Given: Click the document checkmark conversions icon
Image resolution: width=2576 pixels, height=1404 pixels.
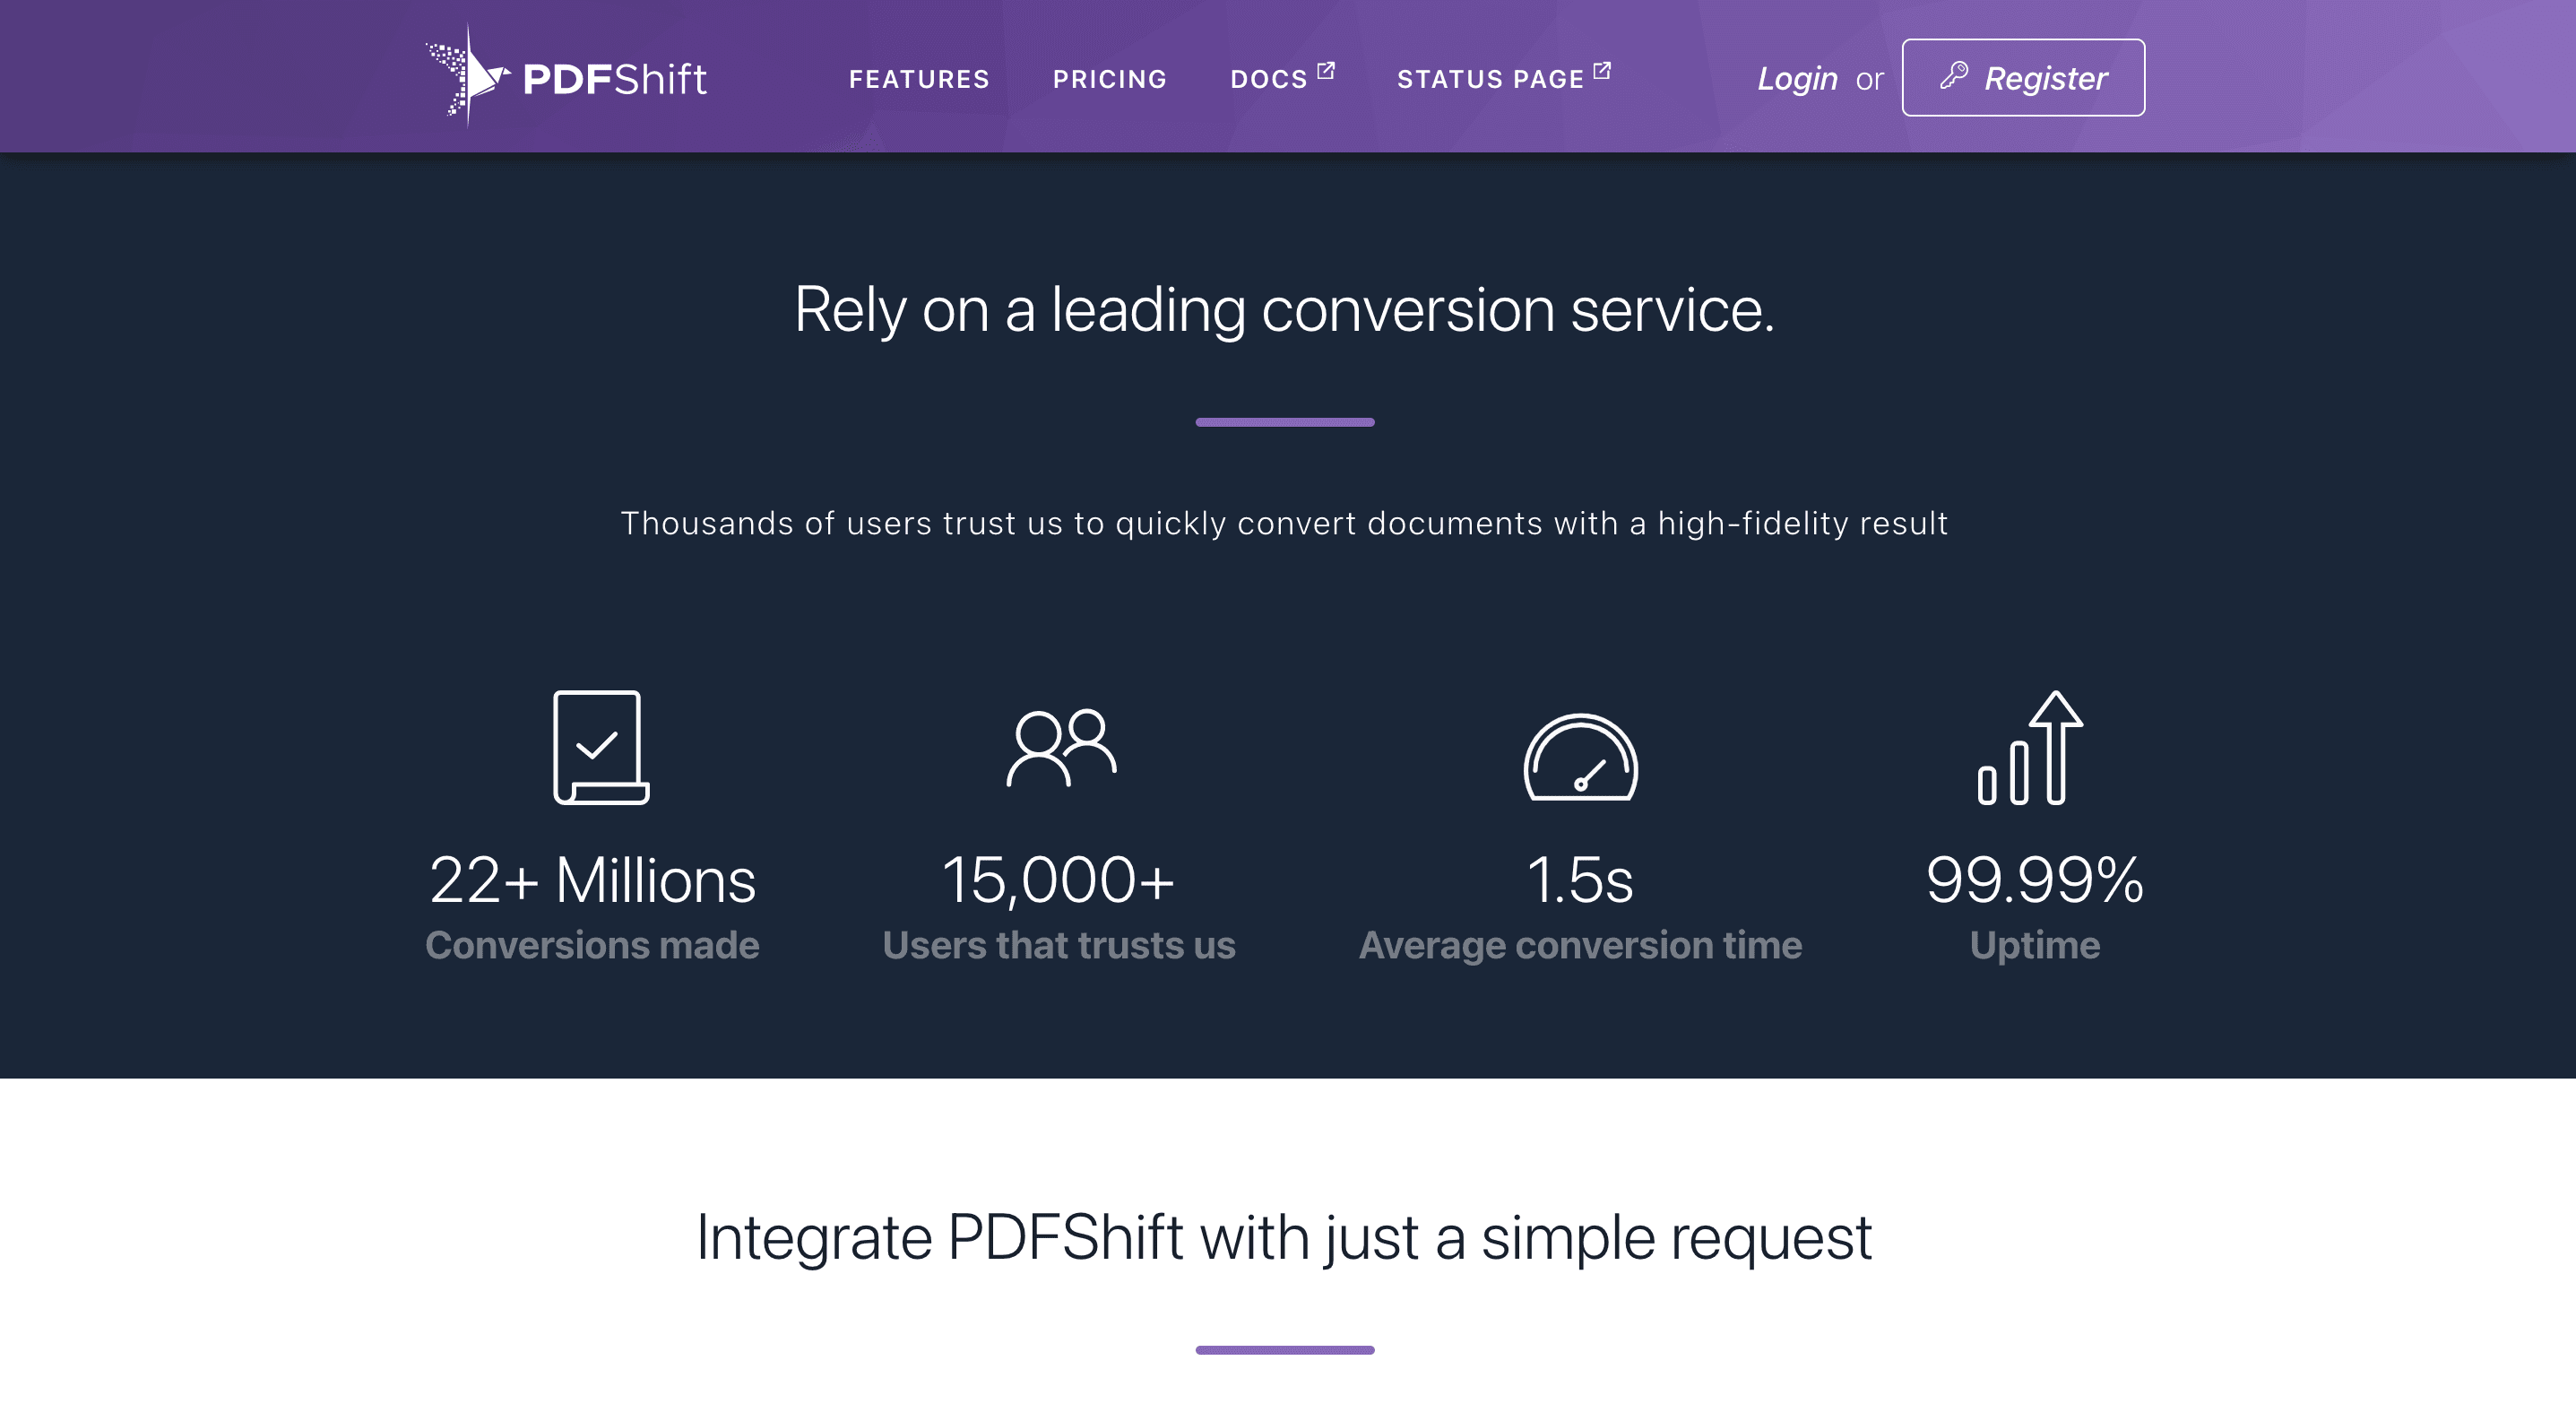Looking at the screenshot, I should tap(601, 747).
